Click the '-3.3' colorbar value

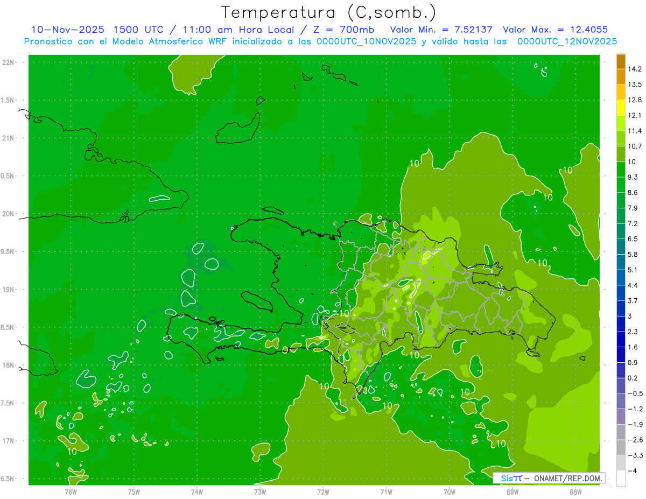point(635,455)
